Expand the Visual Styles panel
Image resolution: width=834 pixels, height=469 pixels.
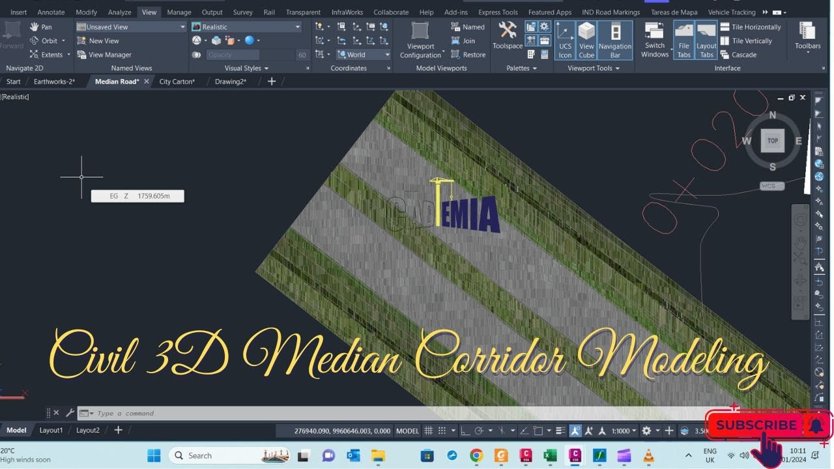246,68
